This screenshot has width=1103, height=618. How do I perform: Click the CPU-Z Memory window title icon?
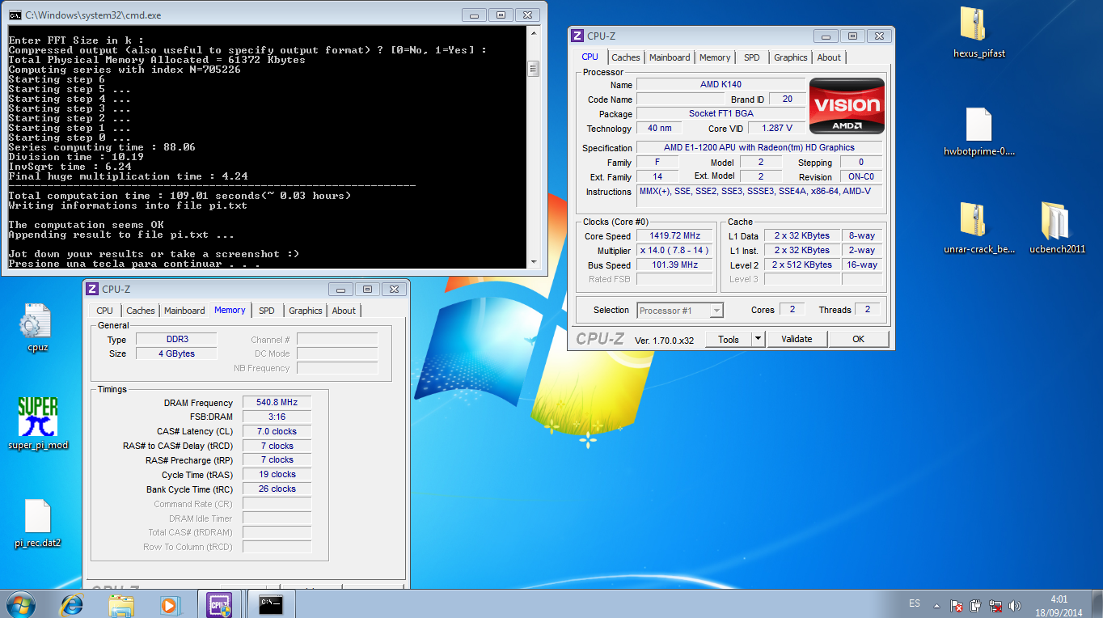[92, 289]
